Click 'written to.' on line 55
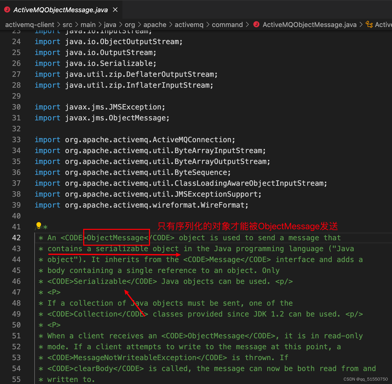This screenshot has width=392, height=384. pyautogui.click(x=71, y=379)
